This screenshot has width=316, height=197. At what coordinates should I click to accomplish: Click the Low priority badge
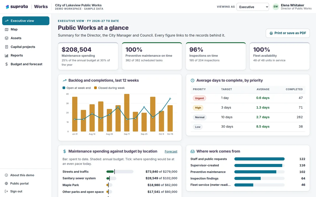[x=197, y=127]
